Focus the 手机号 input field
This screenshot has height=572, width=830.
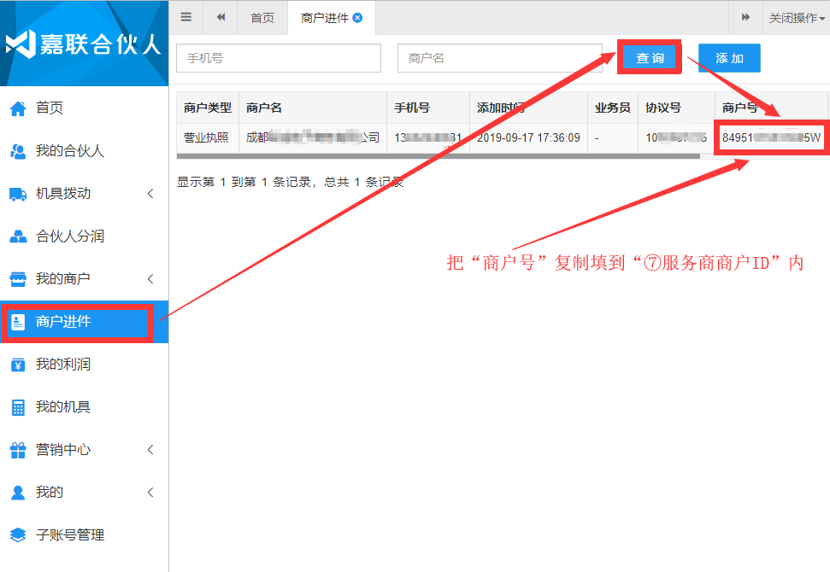(x=279, y=58)
